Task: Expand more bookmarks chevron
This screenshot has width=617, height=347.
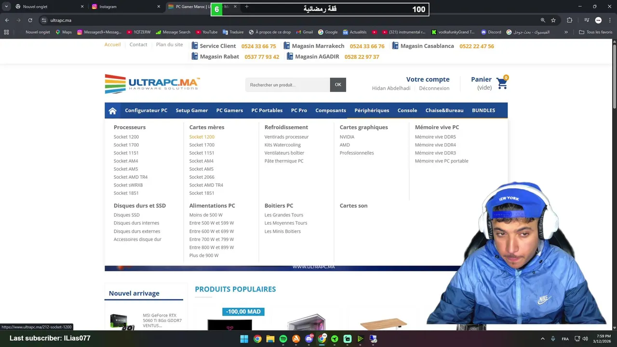Action: pyautogui.click(x=566, y=32)
